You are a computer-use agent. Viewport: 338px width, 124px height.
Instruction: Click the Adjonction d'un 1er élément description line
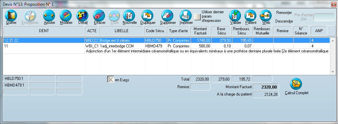pos(207,51)
